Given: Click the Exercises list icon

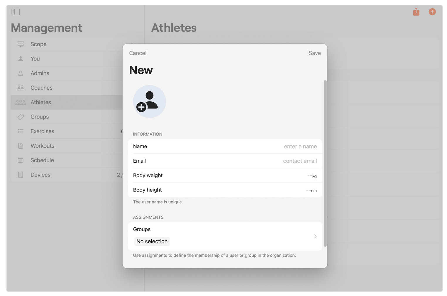Looking at the screenshot, I should click(21, 131).
